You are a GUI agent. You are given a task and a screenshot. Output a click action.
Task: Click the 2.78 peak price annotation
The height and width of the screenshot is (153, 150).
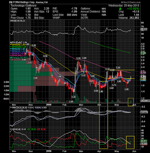tap(78, 59)
